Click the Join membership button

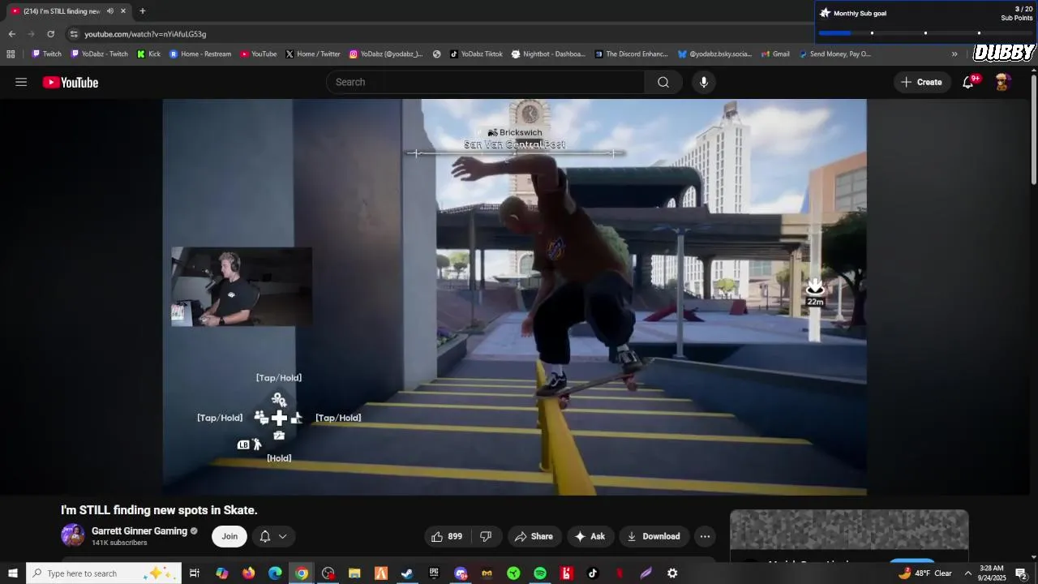[x=229, y=536]
